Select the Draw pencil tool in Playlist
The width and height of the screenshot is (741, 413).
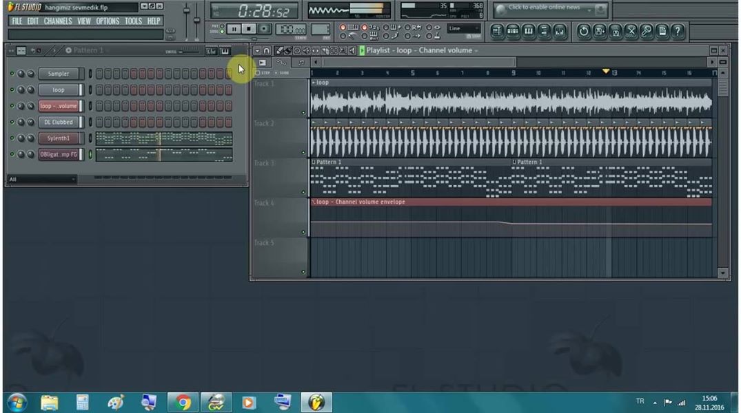279,50
